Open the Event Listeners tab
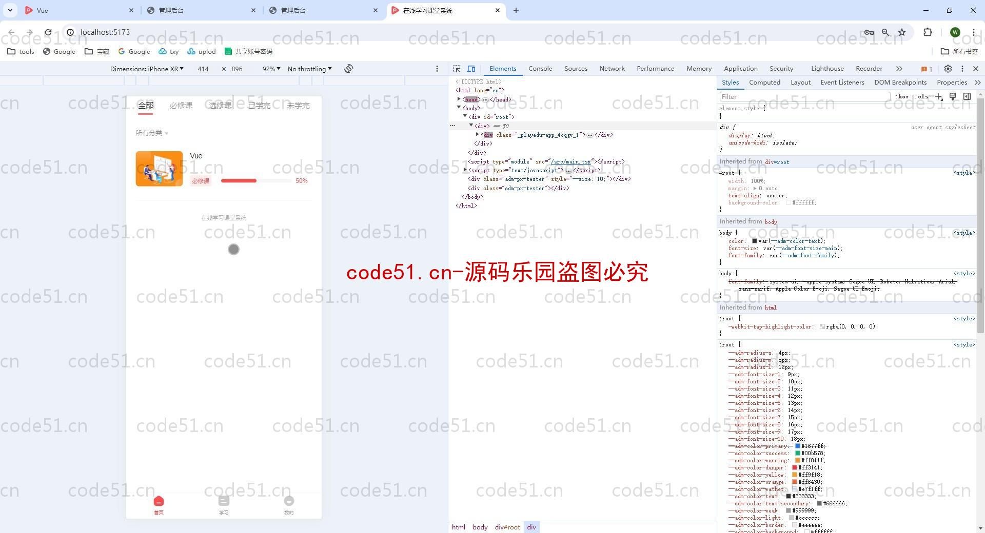Viewport: 985px width, 533px height. pos(842,83)
